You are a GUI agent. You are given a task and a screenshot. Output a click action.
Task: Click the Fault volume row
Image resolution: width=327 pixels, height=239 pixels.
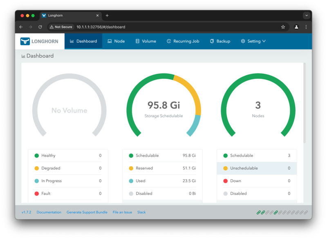pyautogui.click(x=68, y=193)
